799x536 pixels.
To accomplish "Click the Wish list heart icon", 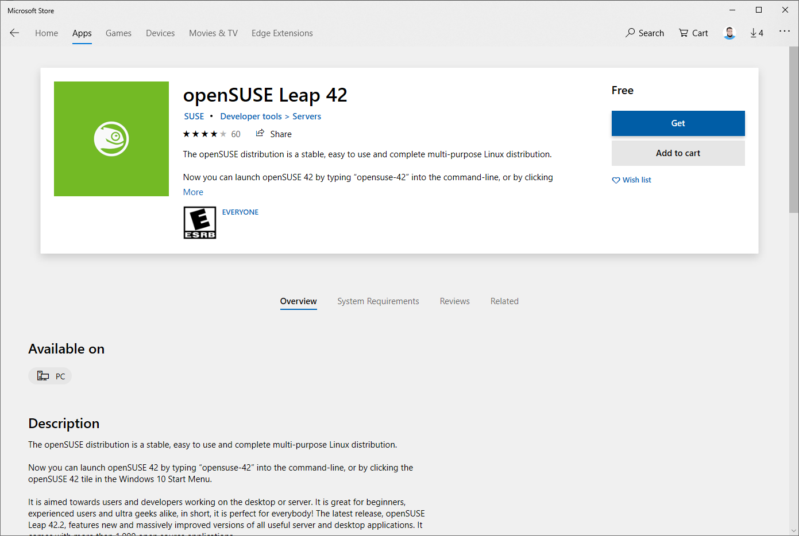I will [x=616, y=180].
